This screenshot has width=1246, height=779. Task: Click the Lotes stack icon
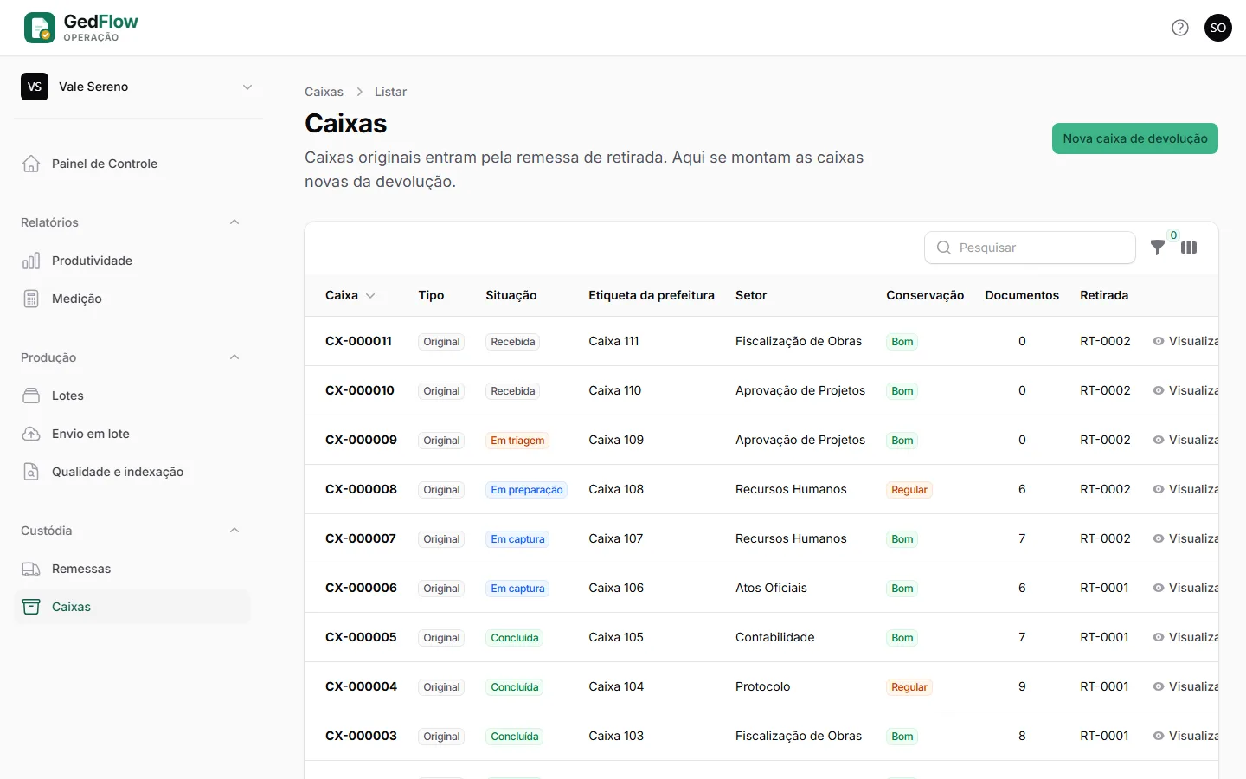pyautogui.click(x=31, y=396)
